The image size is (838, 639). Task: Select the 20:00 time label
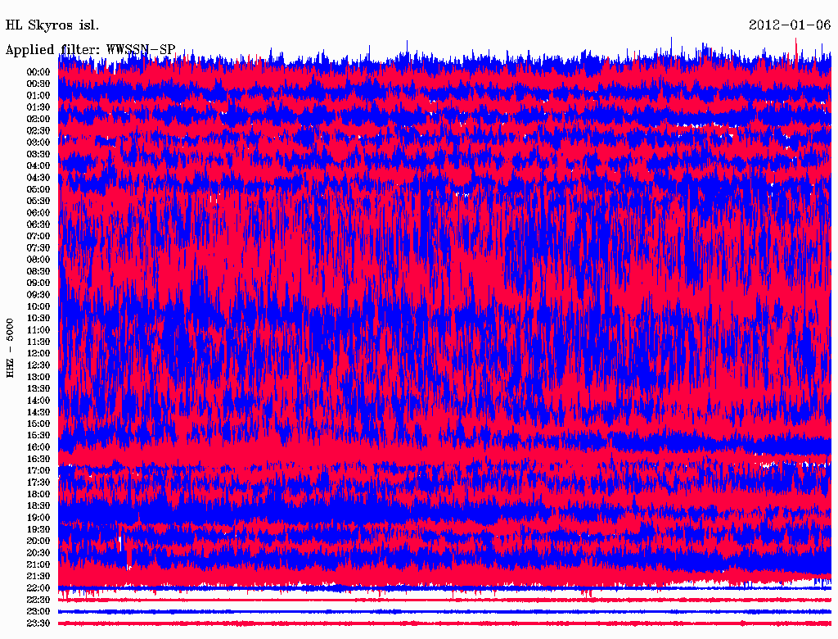[x=38, y=541]
